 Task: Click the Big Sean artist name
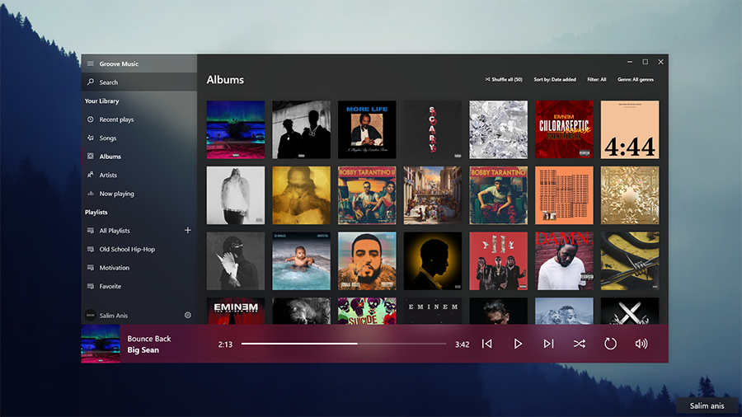click(x=143, y=350)
